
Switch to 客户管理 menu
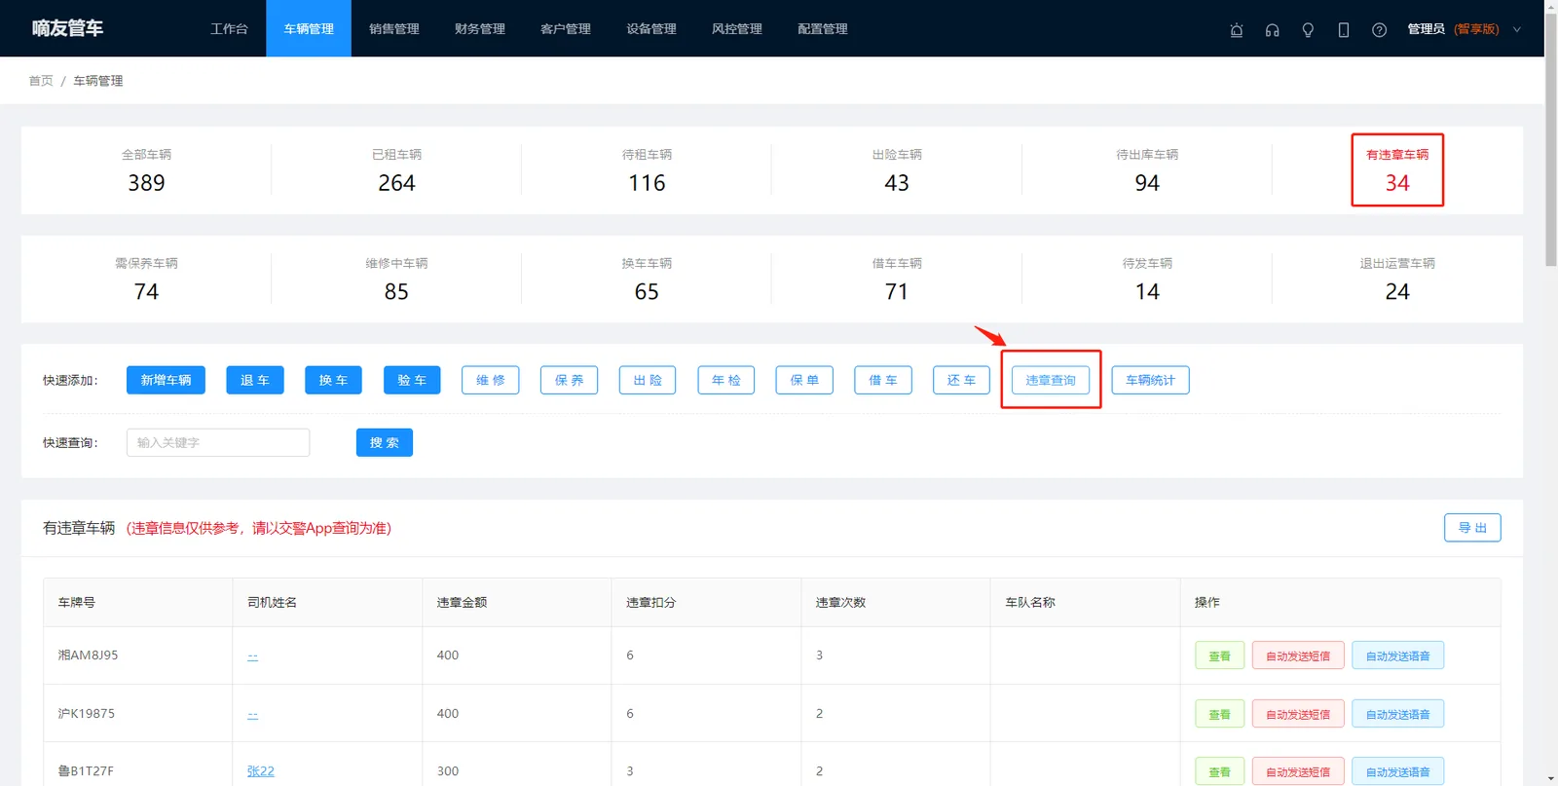(x=566, y=29)
